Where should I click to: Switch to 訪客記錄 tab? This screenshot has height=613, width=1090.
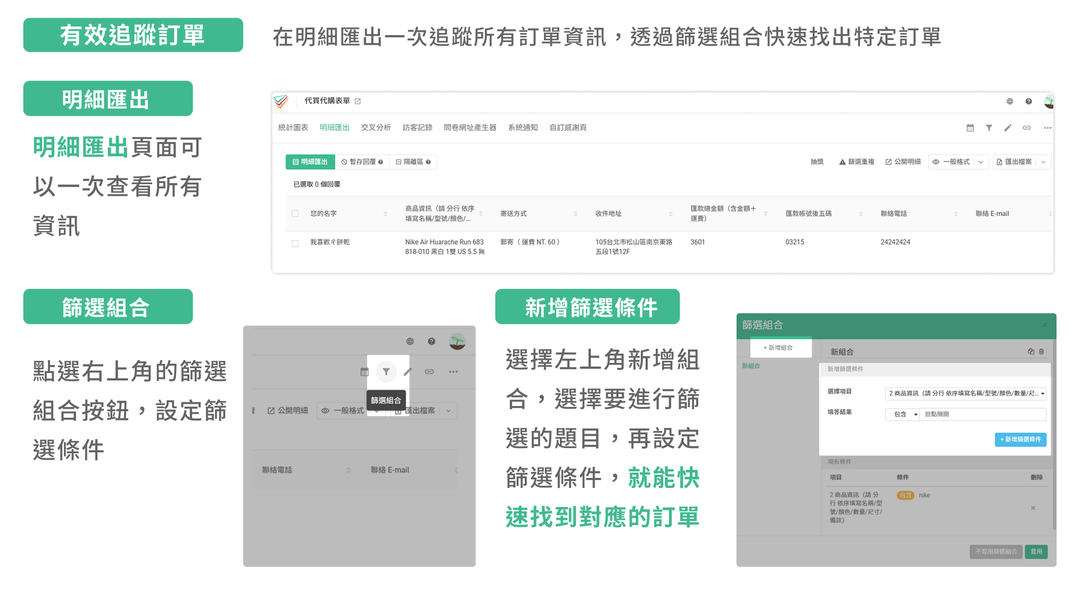coord(417,128)
